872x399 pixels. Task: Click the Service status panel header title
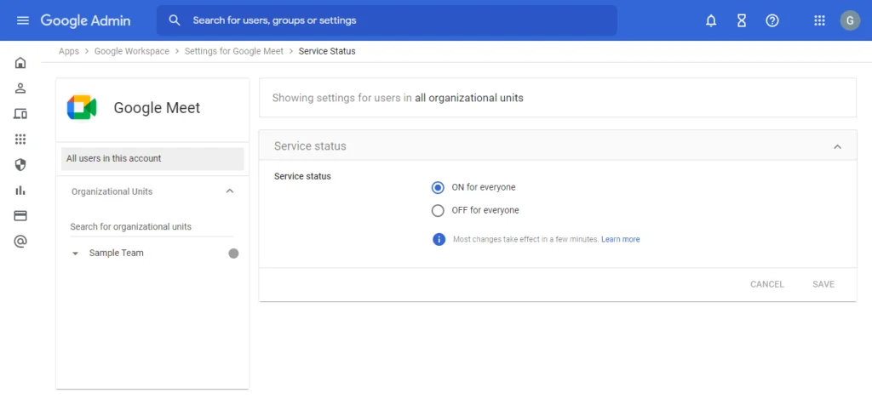310,146
